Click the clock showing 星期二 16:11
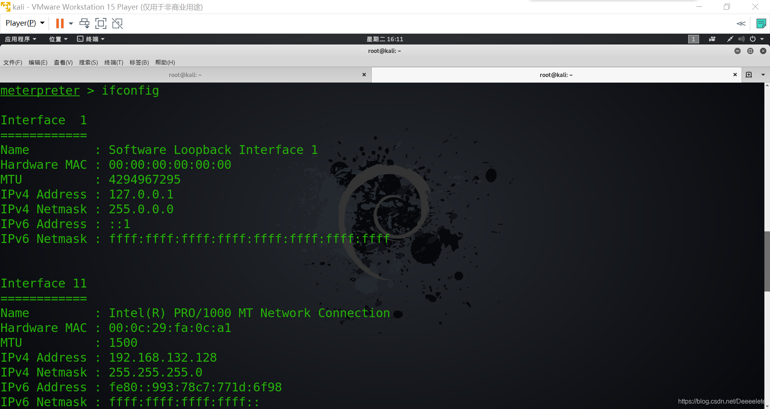Image resolution: width=770 pixels, height=409 pixels. tap(385, 39)
